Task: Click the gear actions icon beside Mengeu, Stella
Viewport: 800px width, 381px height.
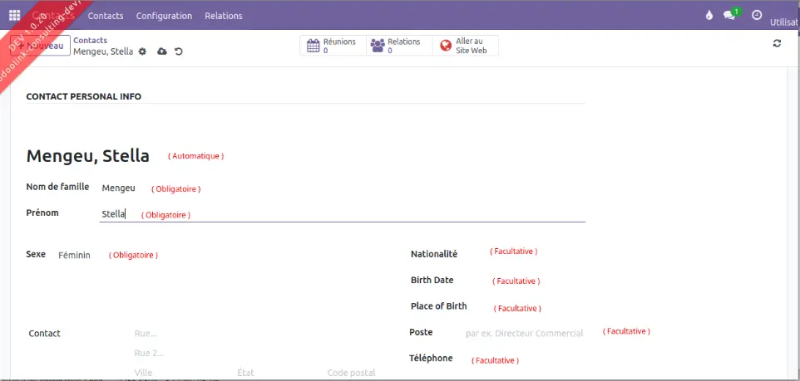Action: (x=142, y=51)
